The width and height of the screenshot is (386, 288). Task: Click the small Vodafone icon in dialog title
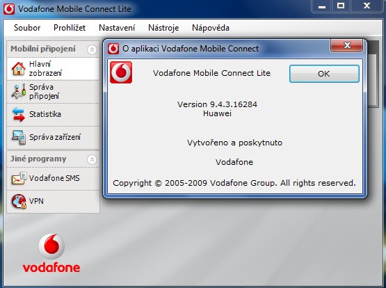coord(113,49)
